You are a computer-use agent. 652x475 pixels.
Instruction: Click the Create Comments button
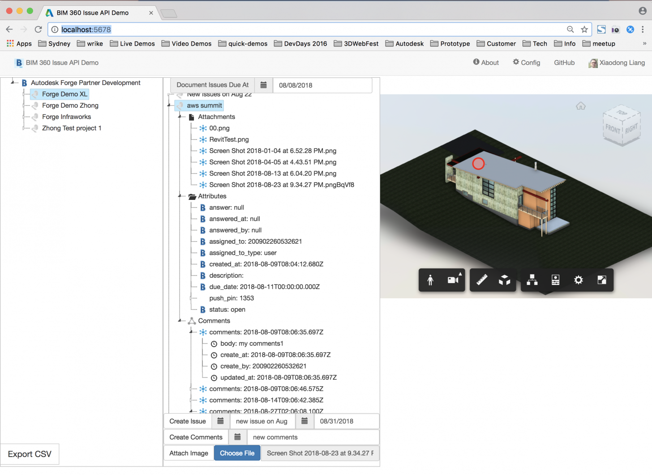[196, 437]
